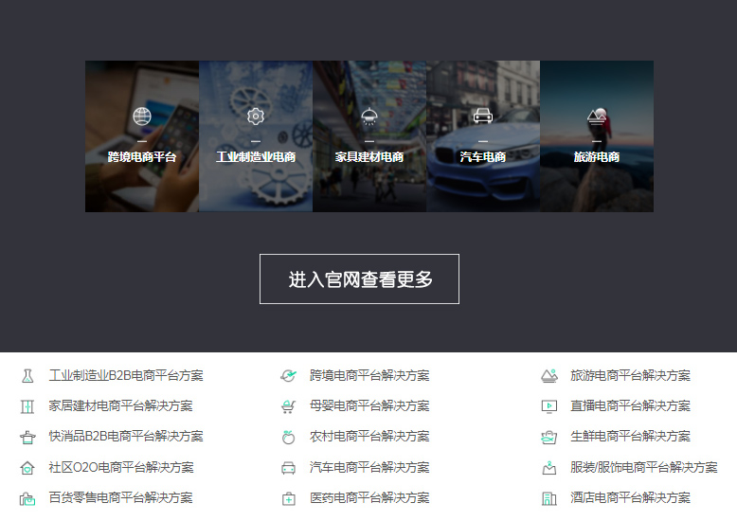Click the shopping bag icon beside 百货零售电商平台解决方案

click(x=27, y=498)
